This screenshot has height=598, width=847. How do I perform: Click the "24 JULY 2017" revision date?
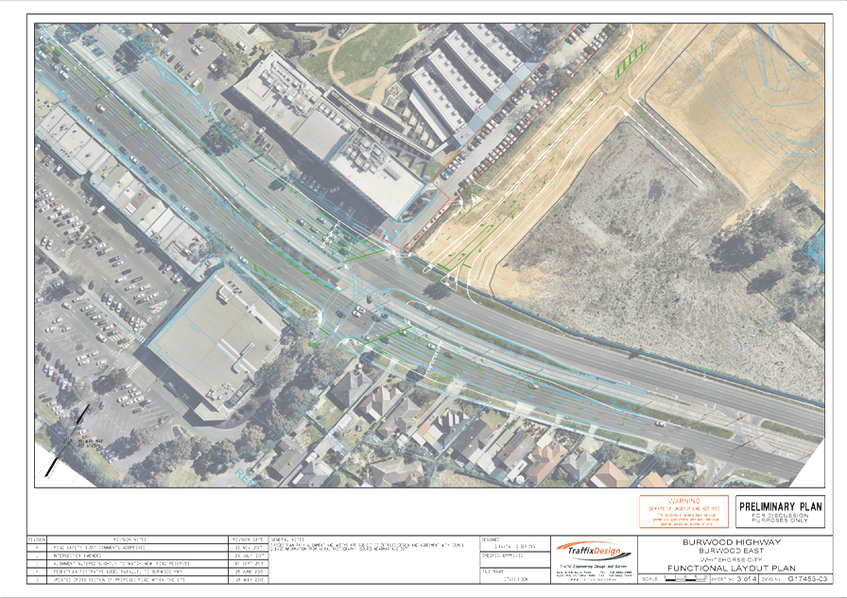249,555
